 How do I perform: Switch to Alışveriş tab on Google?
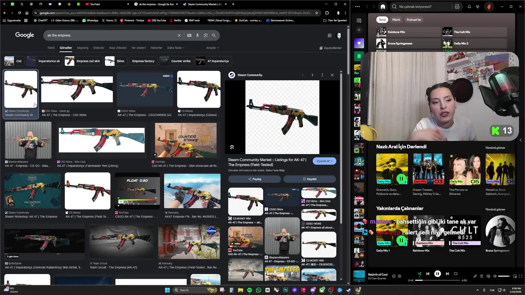[82, 48]
